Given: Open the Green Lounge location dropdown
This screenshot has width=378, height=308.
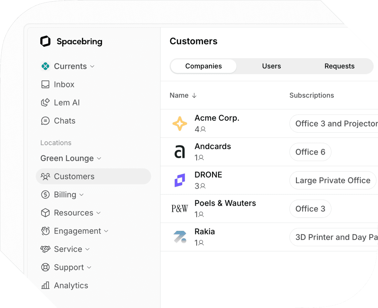Looking at the screenshot, I should (71, 158).
